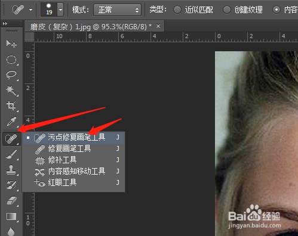The image size is (298, 236).
Task: Choose 污点修复画笔工具 from flyout menu
Action: click(73, 138)
